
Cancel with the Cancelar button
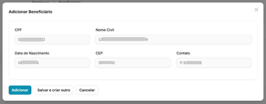tap(87, 90)
